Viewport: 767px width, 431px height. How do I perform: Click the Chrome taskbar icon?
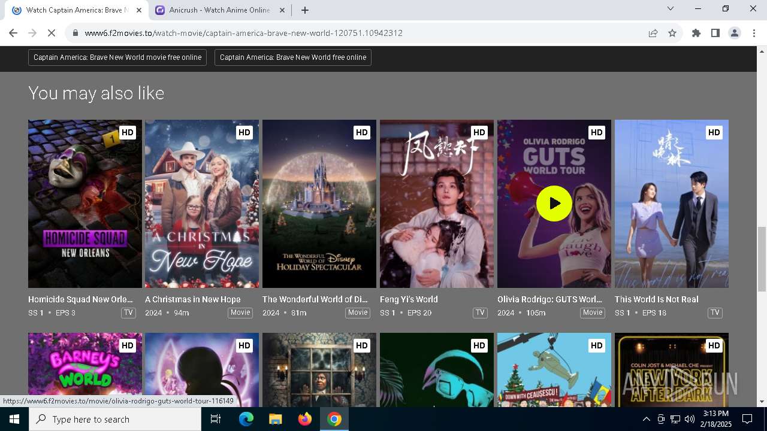pyautogui.click(x=334, y=419)
